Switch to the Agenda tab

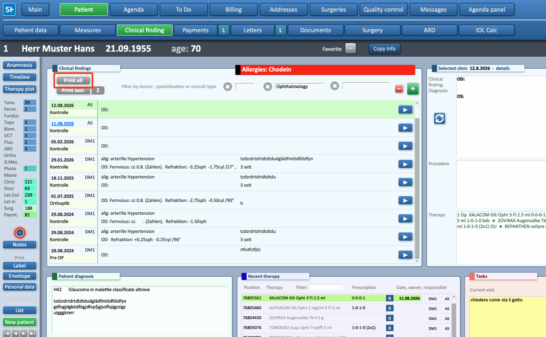tap(133, 9)
